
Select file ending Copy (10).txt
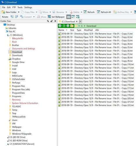pyautogui.click(x=96, y=64)
